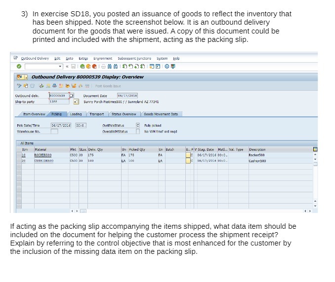This screenshot has width=335, height=282.
Task: Click the Document Flow icon
Action: pos(41,86)
